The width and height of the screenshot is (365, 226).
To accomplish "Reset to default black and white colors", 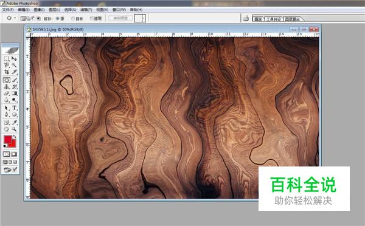I will [x=5, y=146].
